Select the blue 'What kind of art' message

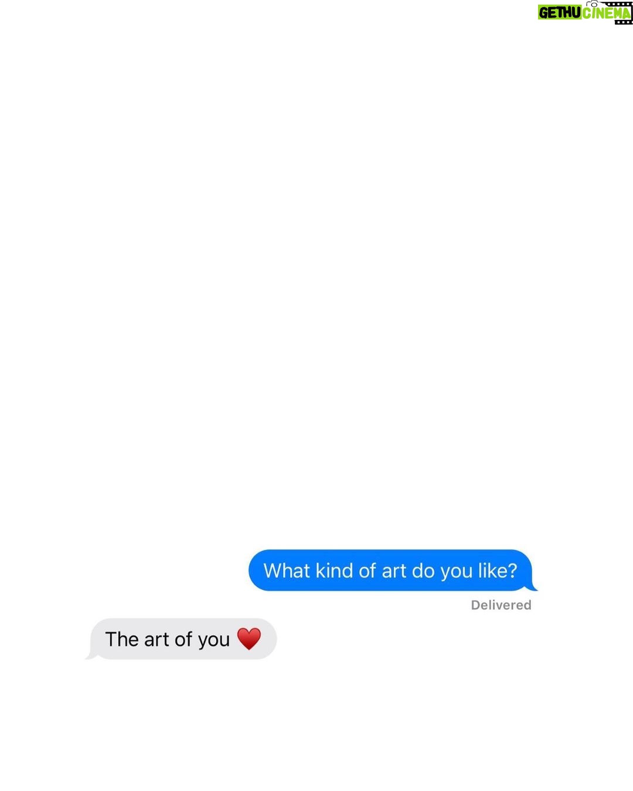click(390, 570)
